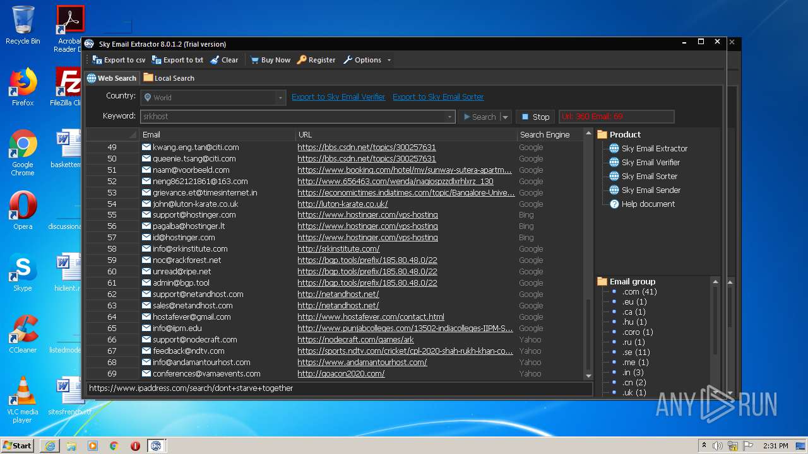
Task: Open Google Chrome desktop icon
Action: pos(23,153)
